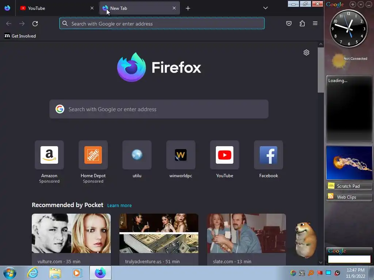Follow the Pocket Learn more link
Image resolution: width=374 pixels, height=280 pixels.
tap(119, 206)
